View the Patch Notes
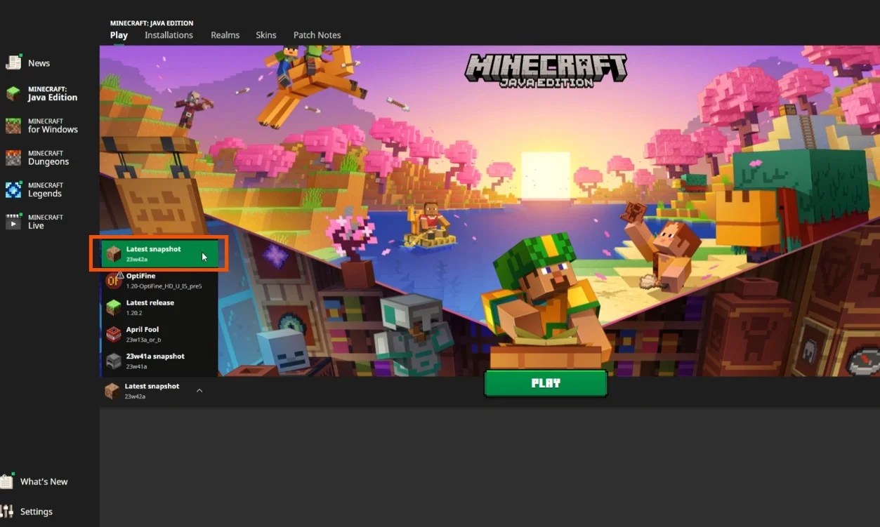The height and width of the screenshot is (527, 880). pos(317,35)
